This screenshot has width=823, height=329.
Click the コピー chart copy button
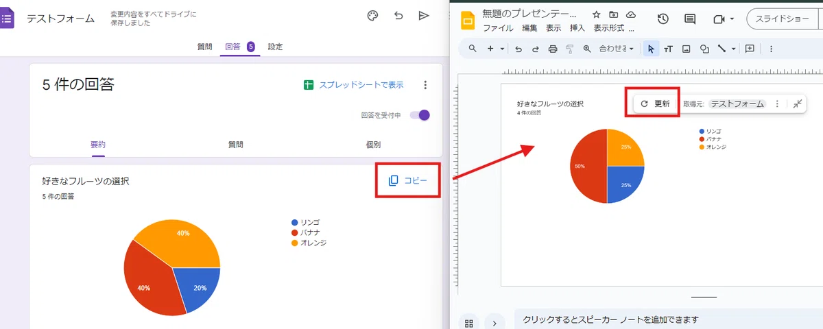pyautogui.click(x=407, y=180)
